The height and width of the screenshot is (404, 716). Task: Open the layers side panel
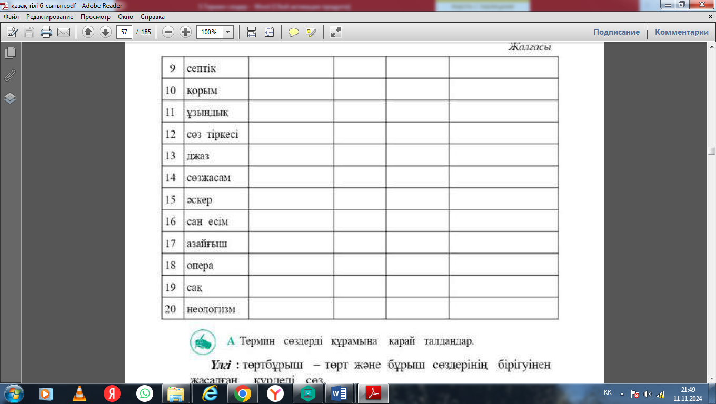click(10, 98)
